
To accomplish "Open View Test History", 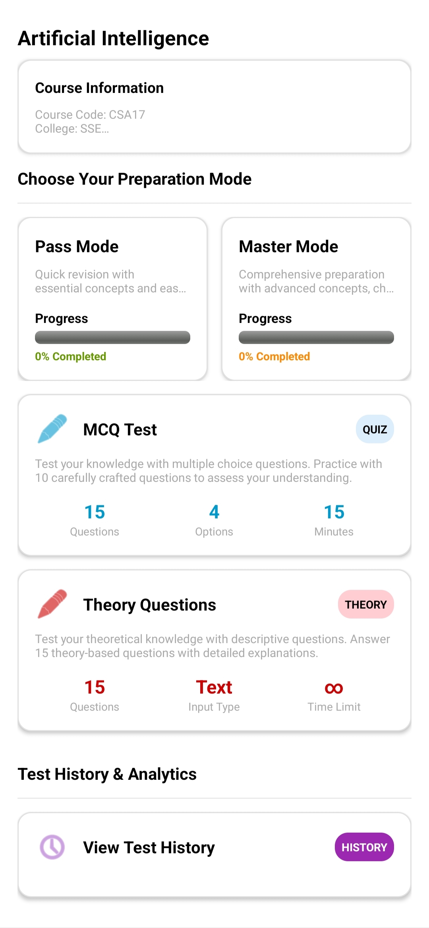I will [x=149, y=848].
